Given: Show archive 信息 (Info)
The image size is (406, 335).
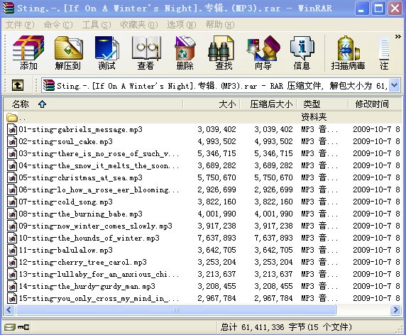Looking at the screenshot, I should coord(302,53).
